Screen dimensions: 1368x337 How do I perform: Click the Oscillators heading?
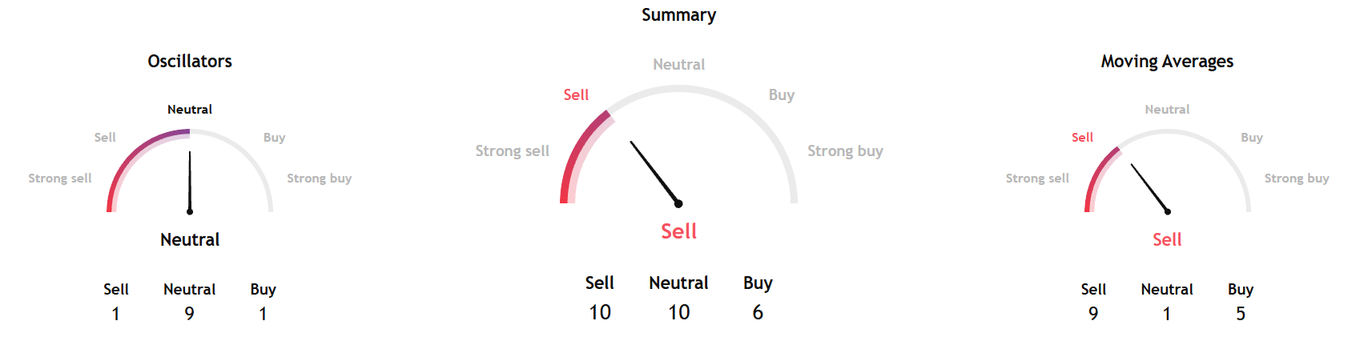coord(190,62)
